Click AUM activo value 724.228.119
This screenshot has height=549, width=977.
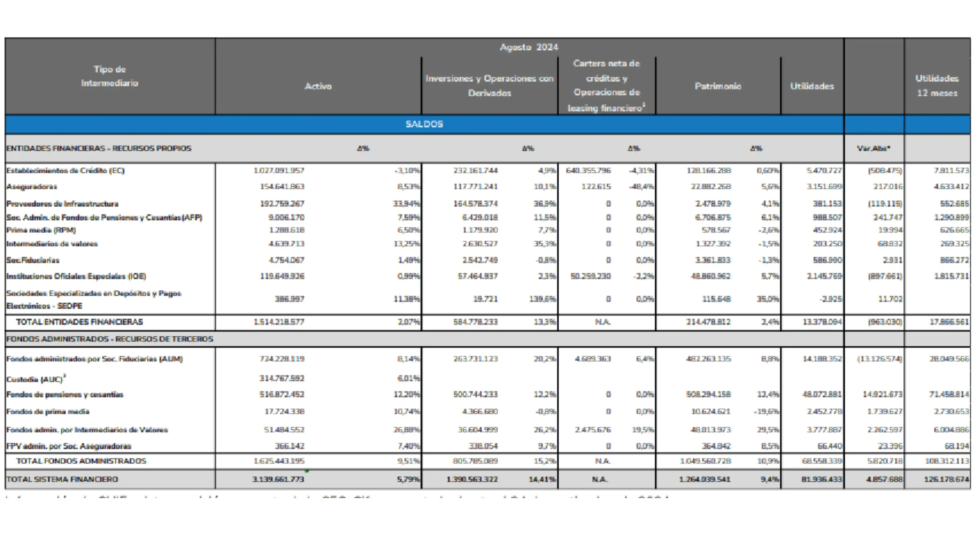pos(282,359)
